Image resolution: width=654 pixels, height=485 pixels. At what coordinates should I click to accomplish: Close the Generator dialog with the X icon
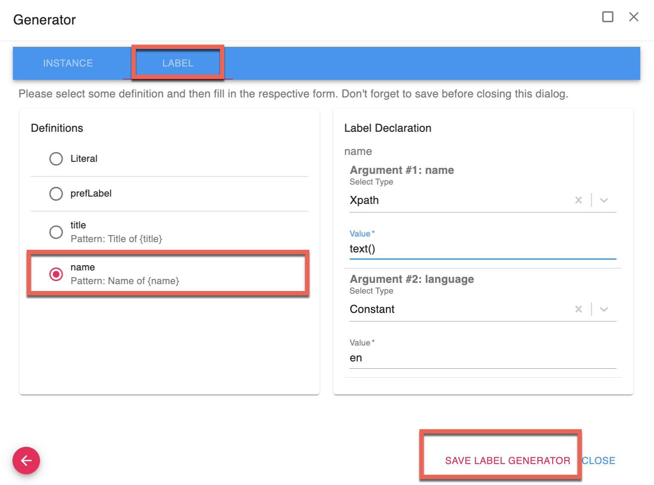tap(633, 17)
